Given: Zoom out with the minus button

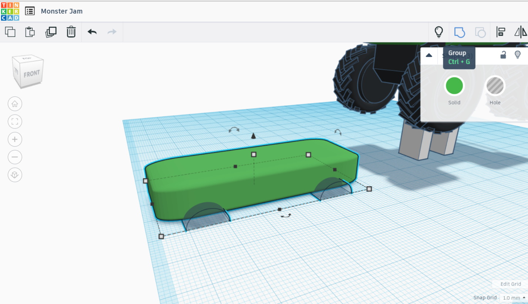Looking at the screenshot, I should pos(15,157).
